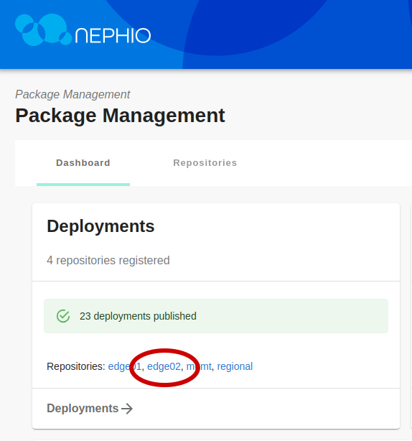Image resolution: width=412 pixels, height=441 pixels.
Task: Click the '23 deployments published' text
Action: pos(138,316)
